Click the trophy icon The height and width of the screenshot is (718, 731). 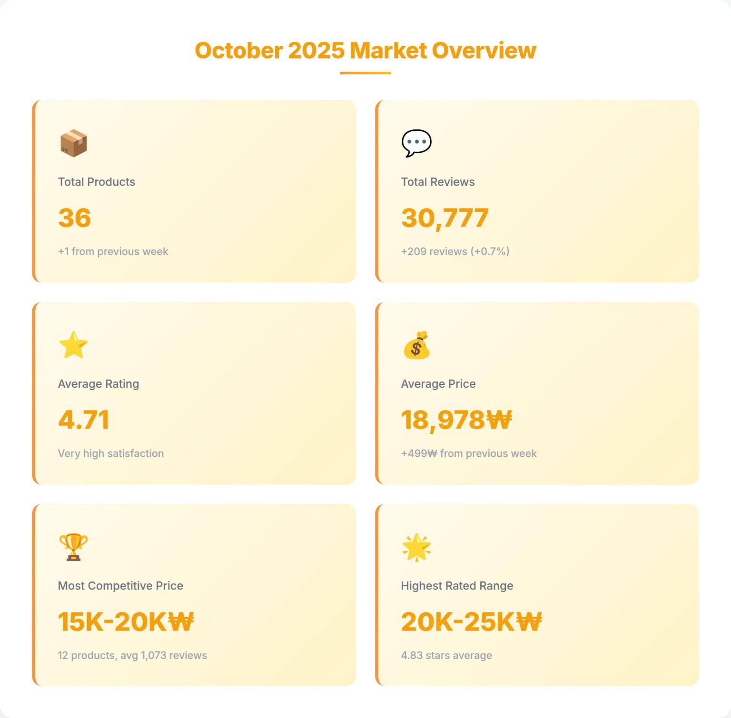[x=73, y=547]
